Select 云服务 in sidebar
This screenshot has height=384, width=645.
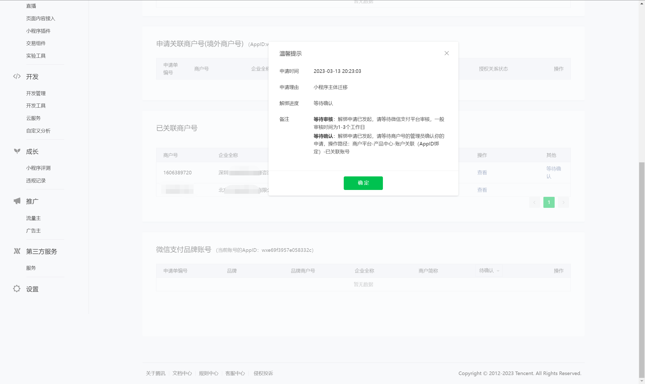pos(34,118)
